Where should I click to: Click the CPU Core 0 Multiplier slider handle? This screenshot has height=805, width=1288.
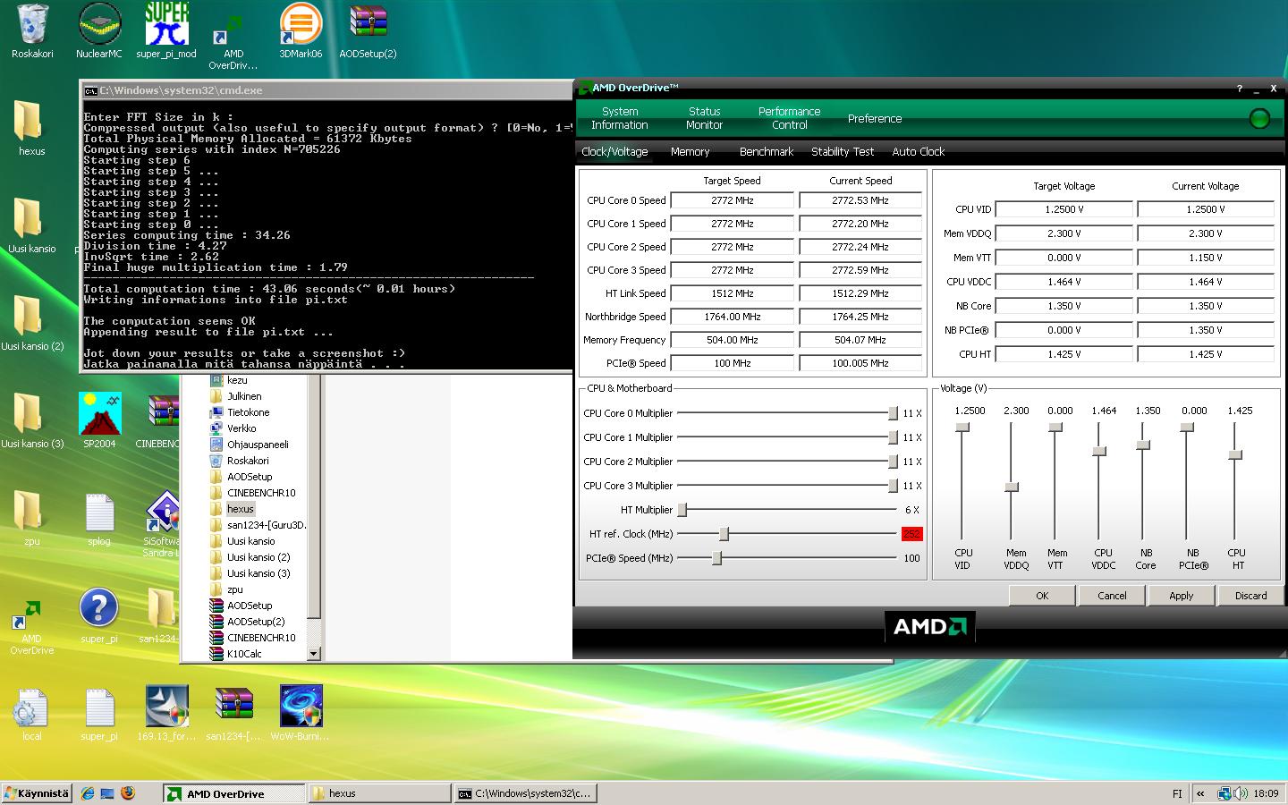point(893,413)
